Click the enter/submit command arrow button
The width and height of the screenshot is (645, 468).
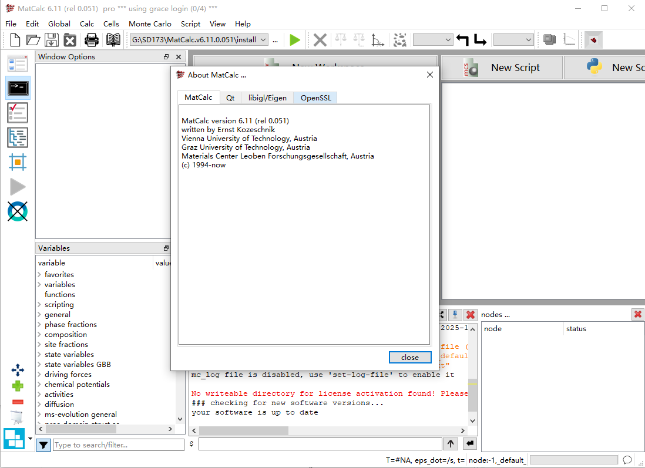click(x=470, y=444)
